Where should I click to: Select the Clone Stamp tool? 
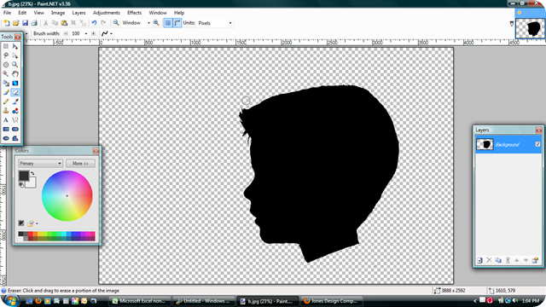pos(6,111)
